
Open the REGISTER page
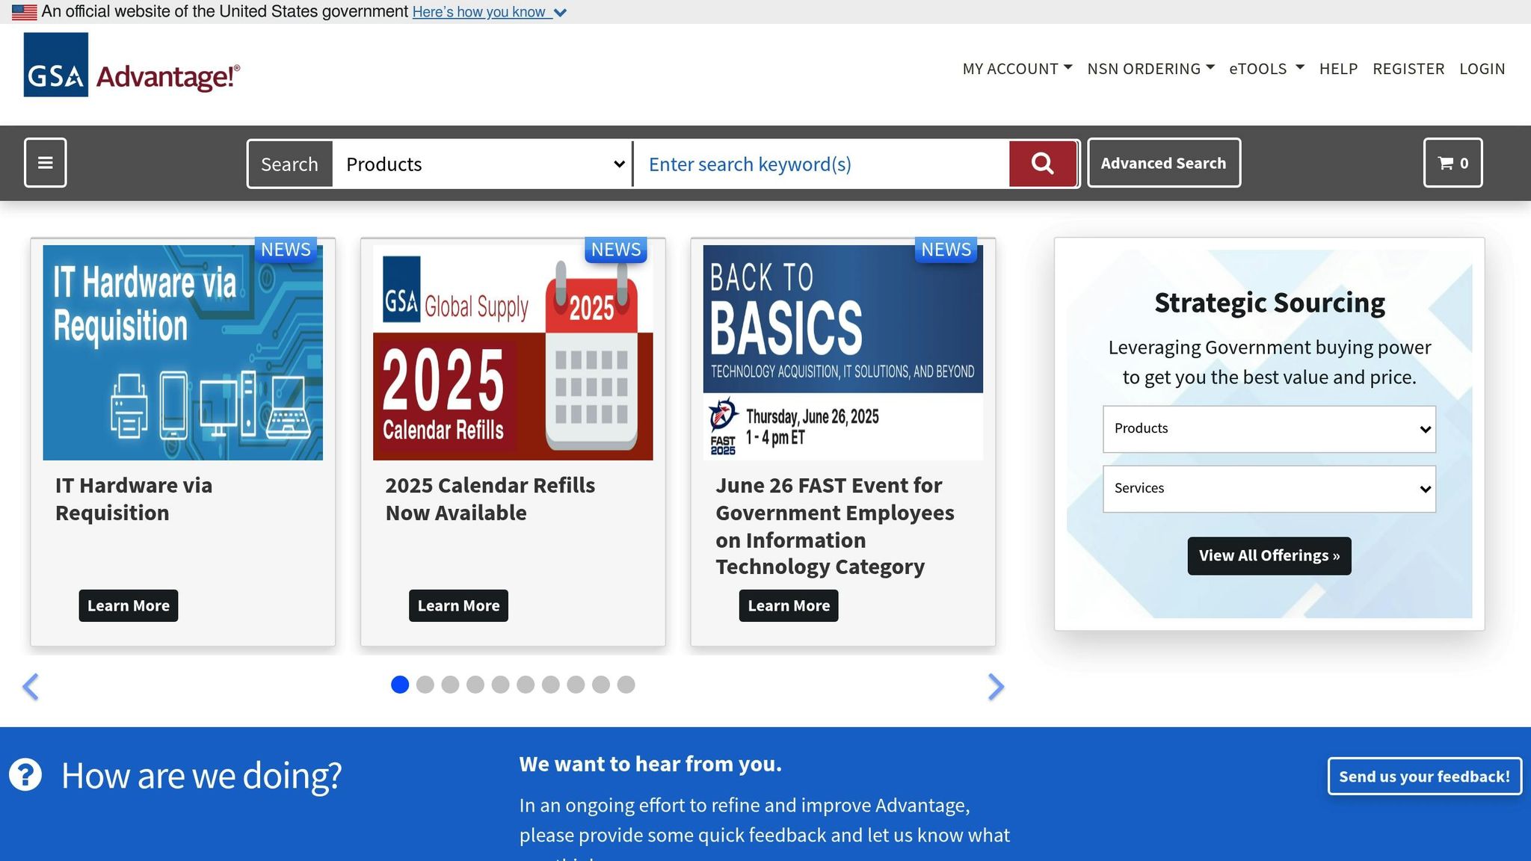(x=1408, y=69)
